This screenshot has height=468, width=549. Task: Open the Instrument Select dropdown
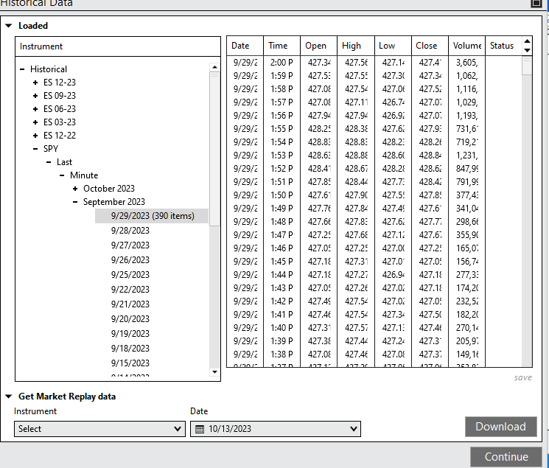tap(99, 429)
